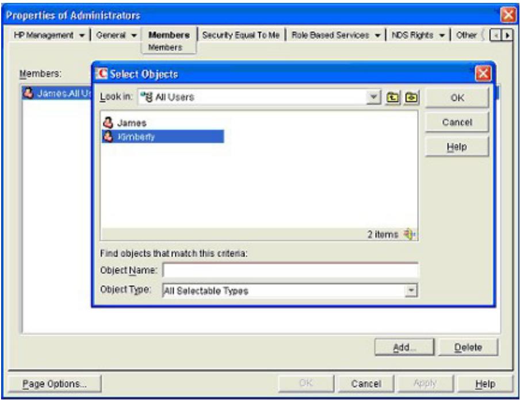The image size is (520, 400).
Task: Expand HP Management tab dropdown arrow
Action: 82,35
